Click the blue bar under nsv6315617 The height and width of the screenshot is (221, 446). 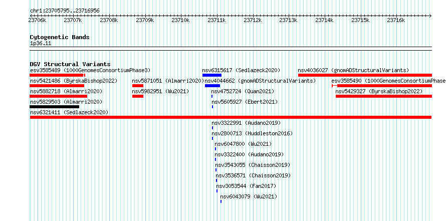pyautogui.click(x=212, y=75)
